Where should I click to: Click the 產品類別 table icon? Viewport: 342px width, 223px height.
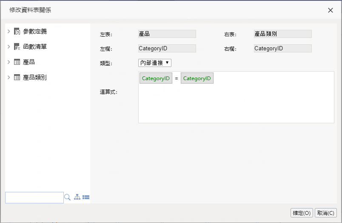click(x=17, y=77)
